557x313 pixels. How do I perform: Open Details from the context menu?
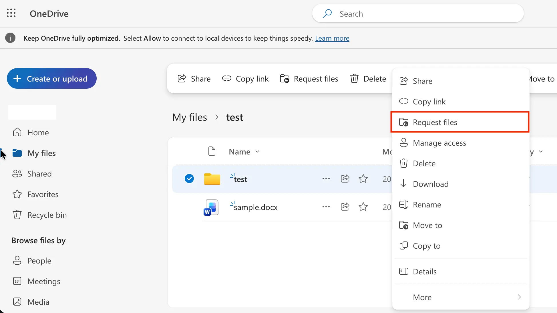coord(461,272)
